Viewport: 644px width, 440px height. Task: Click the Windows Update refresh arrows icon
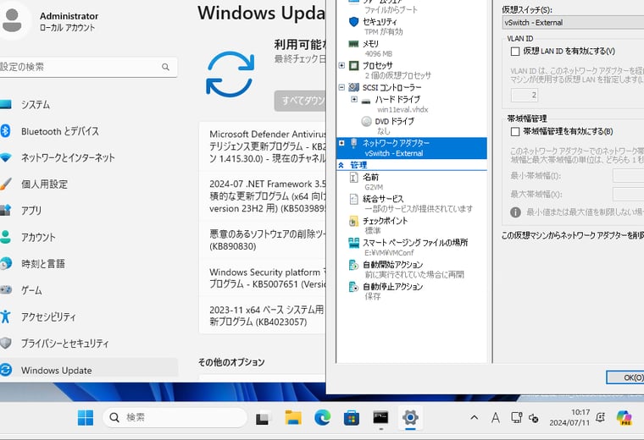(x=230, y=74)
